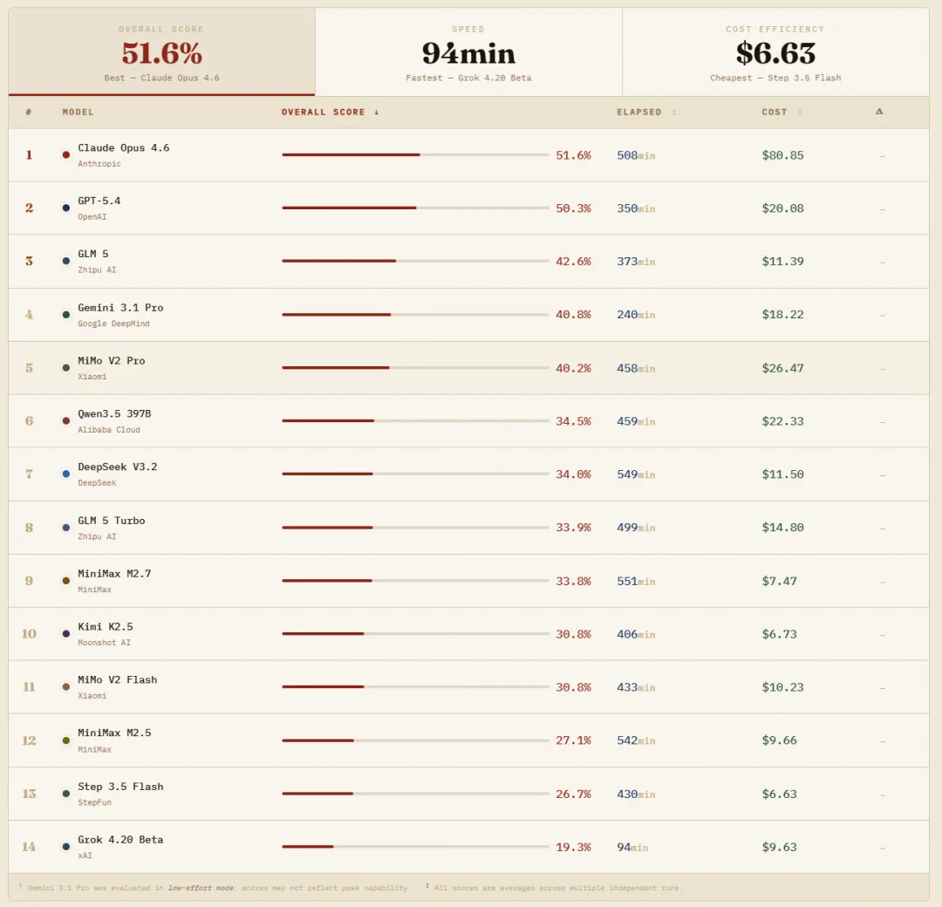Viewport: 942px width, 907px height.
Task: Click the sort arrows icon beside Elapsed
Action: (x=673, y=113)
